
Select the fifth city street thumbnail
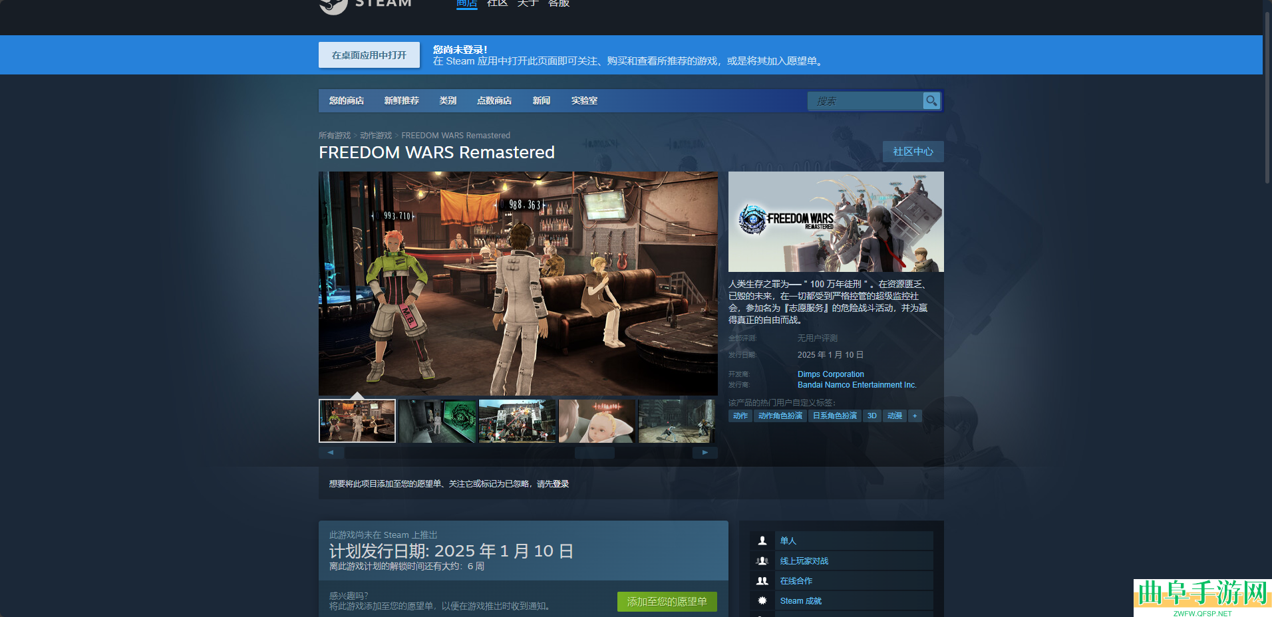click(x=677, y=421)
